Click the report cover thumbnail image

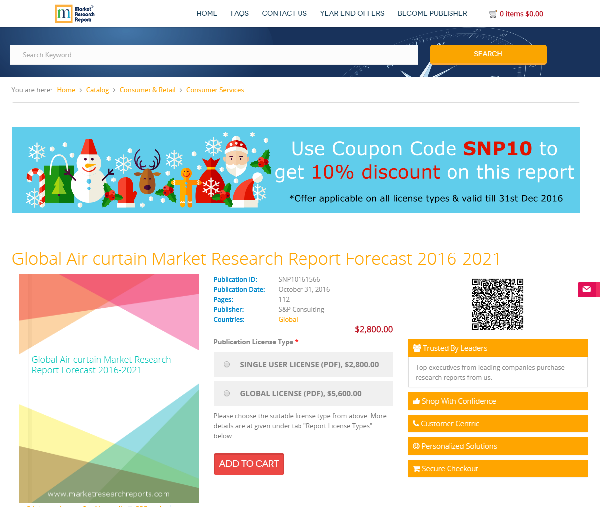[x=109, y=388]
